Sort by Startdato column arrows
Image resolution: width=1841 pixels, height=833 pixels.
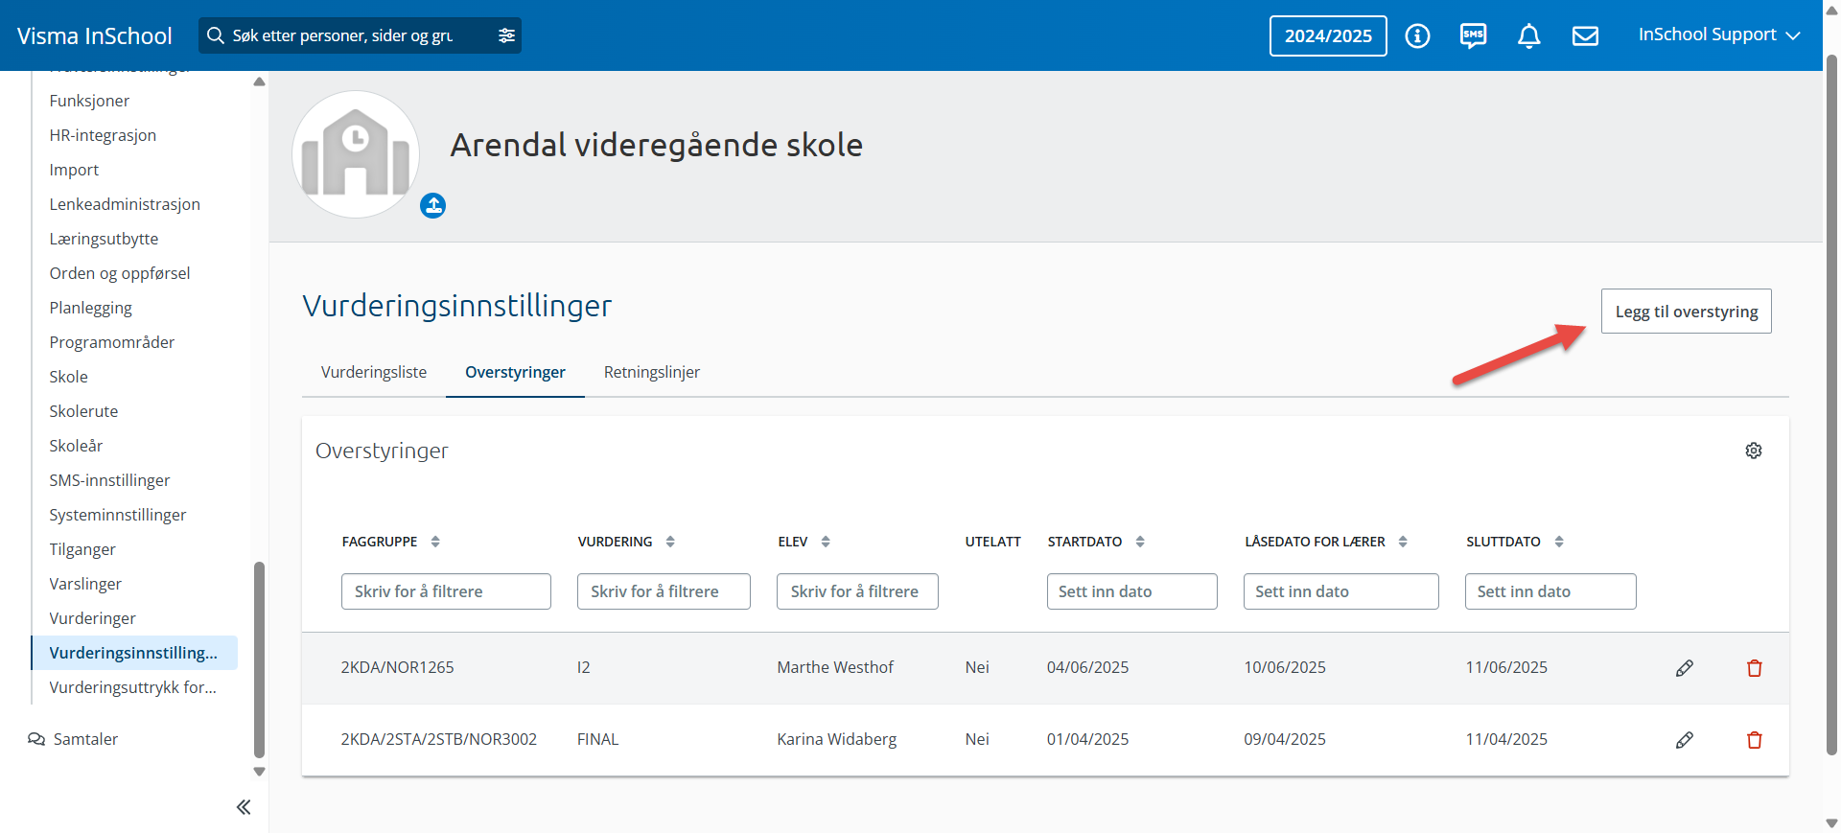(x=1140, y=542)
